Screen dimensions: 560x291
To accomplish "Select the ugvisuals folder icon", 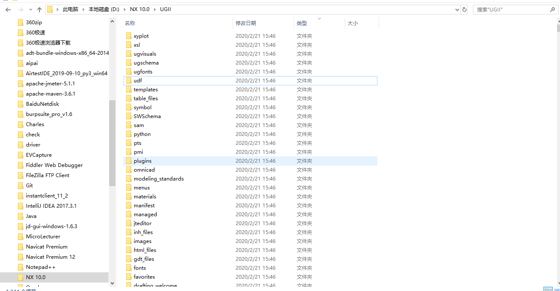I will [129, 54].
